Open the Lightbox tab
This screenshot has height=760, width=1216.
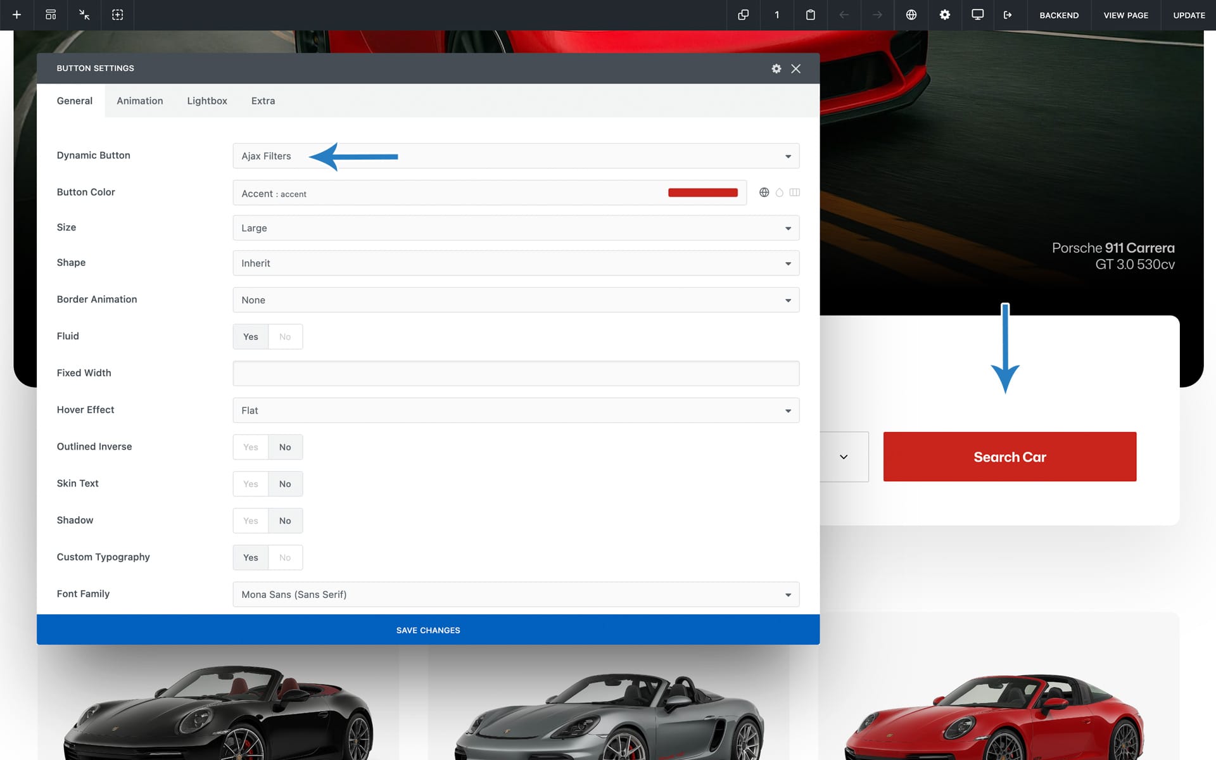206,101
